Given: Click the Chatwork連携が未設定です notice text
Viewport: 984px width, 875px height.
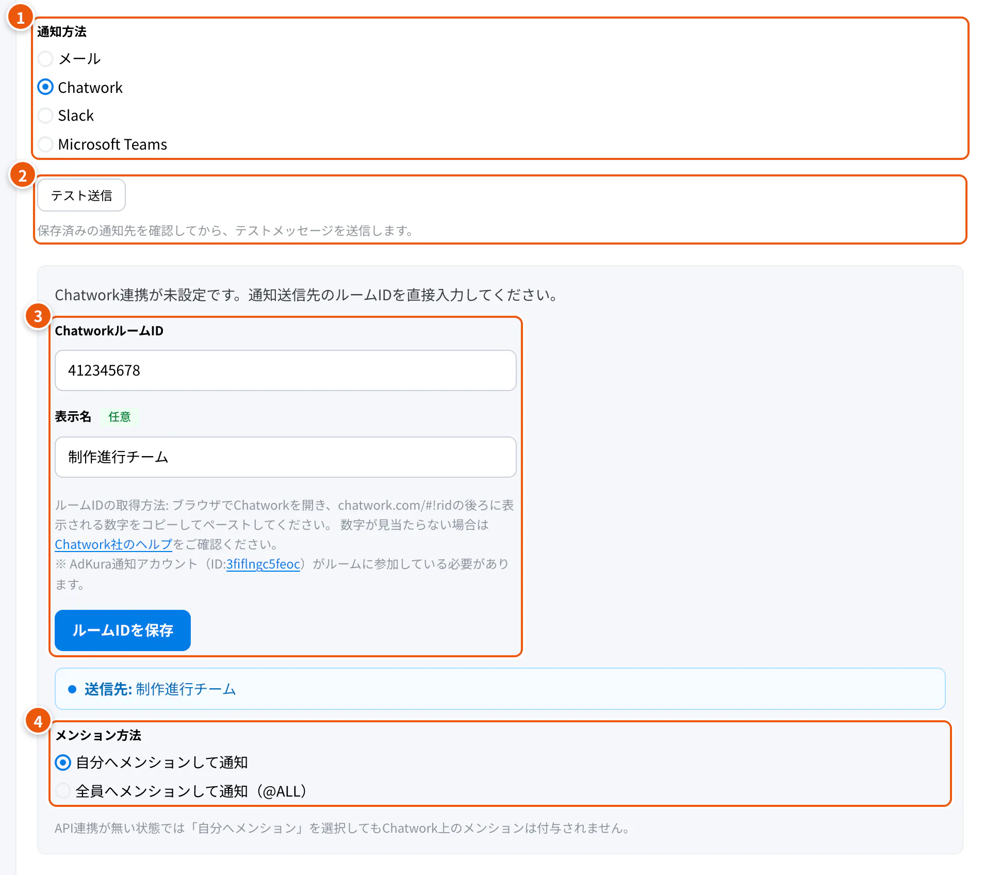Looking at the screenshot, I should coord(307,295).
